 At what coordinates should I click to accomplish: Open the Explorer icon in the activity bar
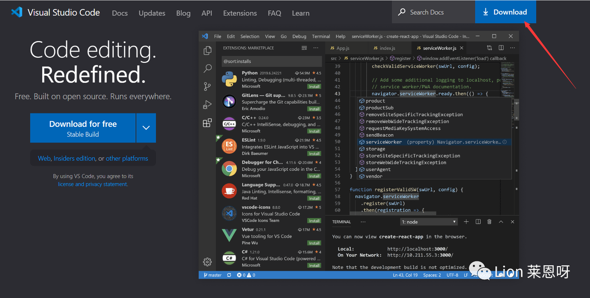207,50
